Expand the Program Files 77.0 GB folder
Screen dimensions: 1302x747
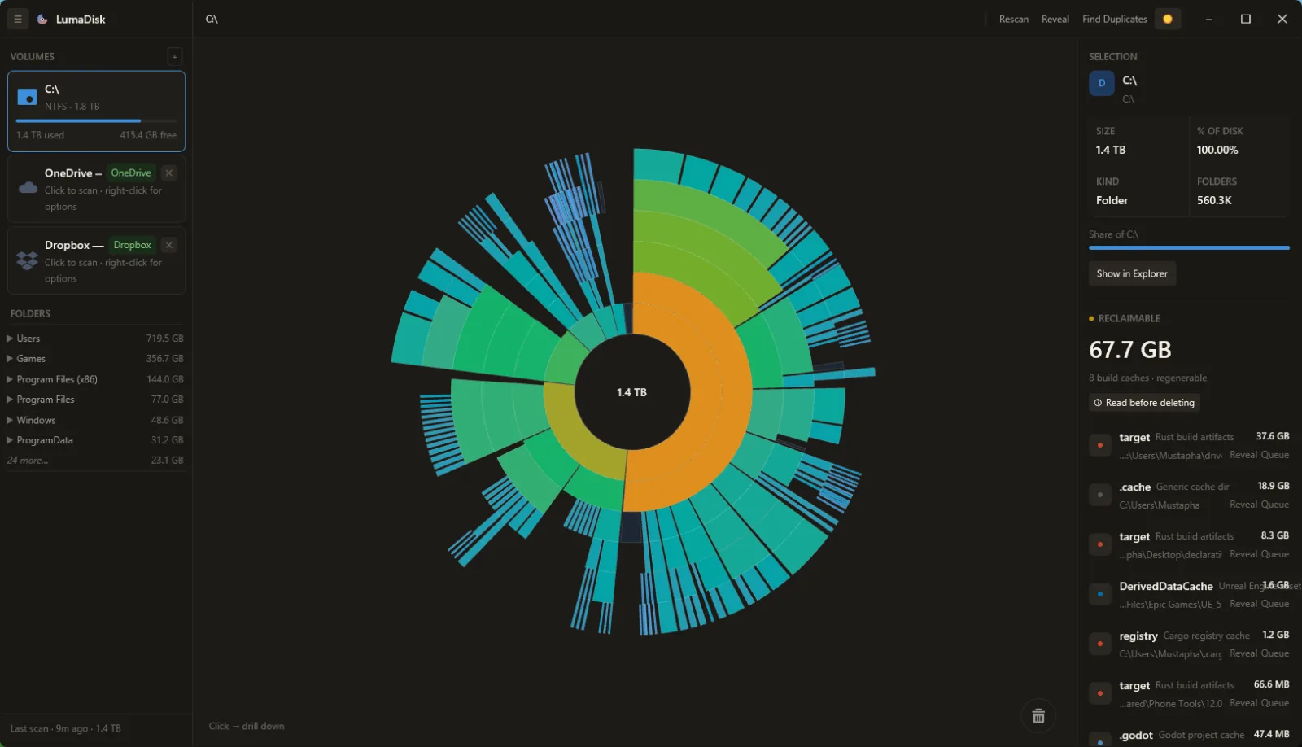point(10,400)
